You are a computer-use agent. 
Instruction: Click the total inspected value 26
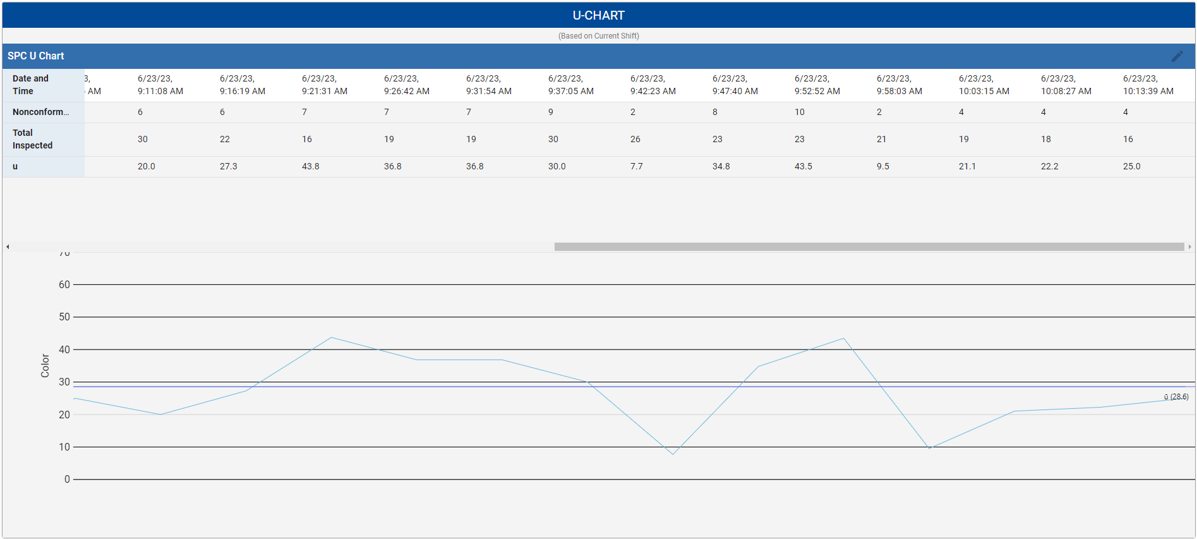pos(635,139)
